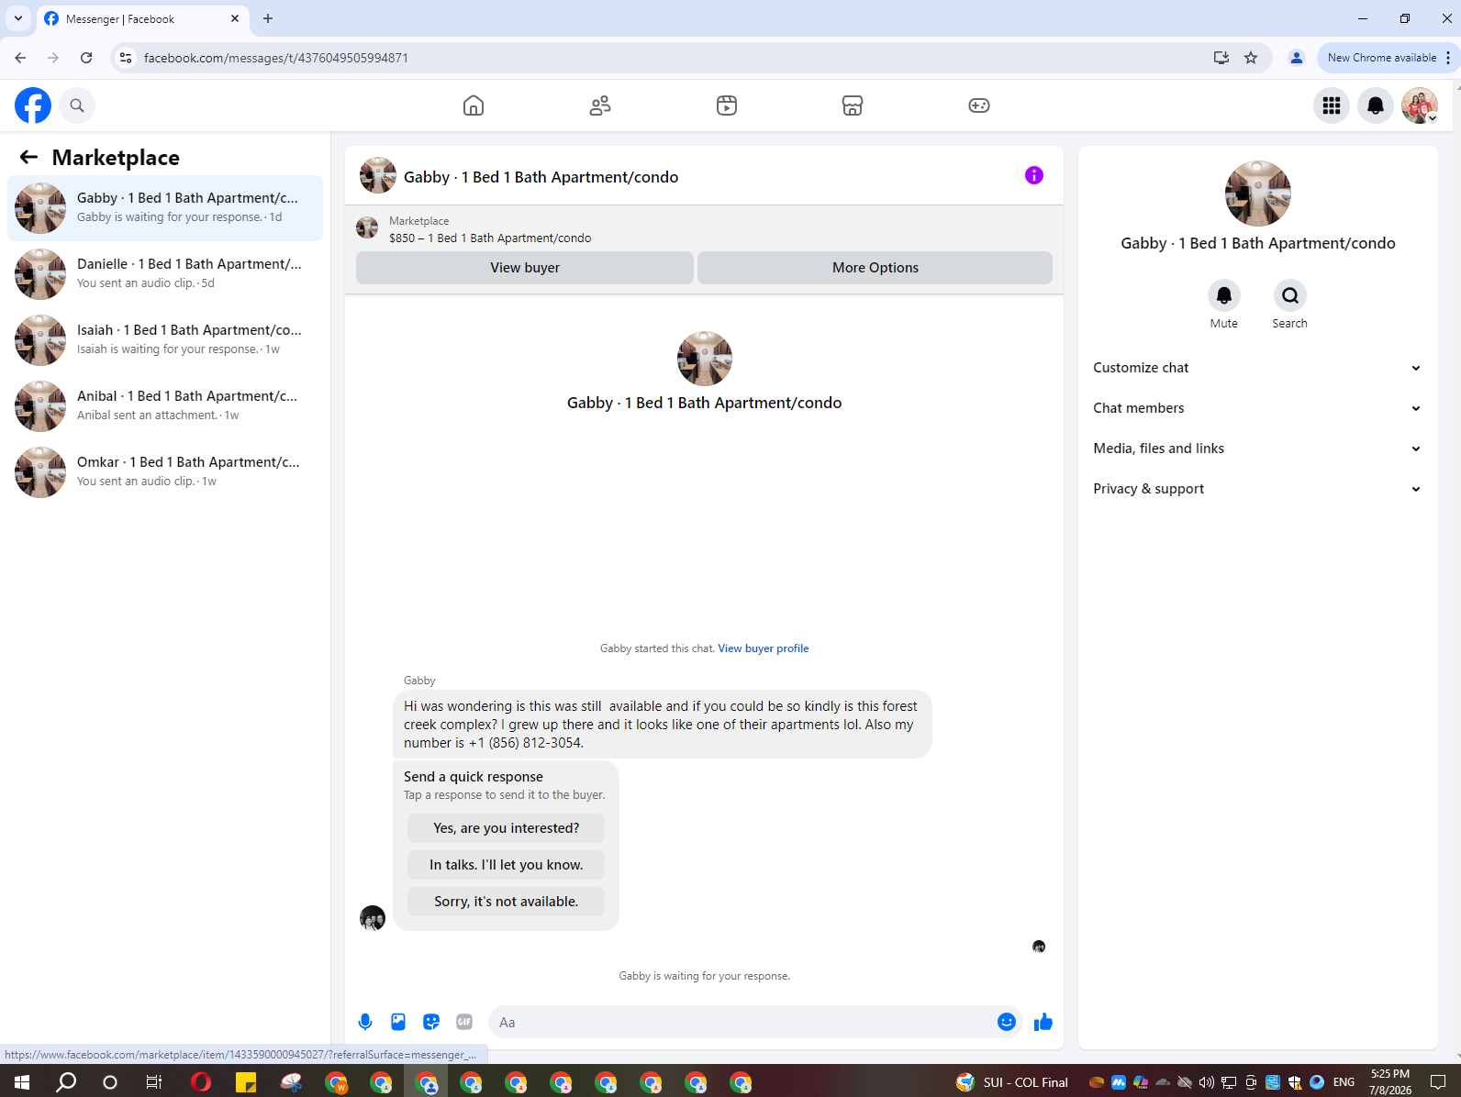Open the Omkar conversation
This screenshot has height=1097, width=1461.
tap(165, 472)
